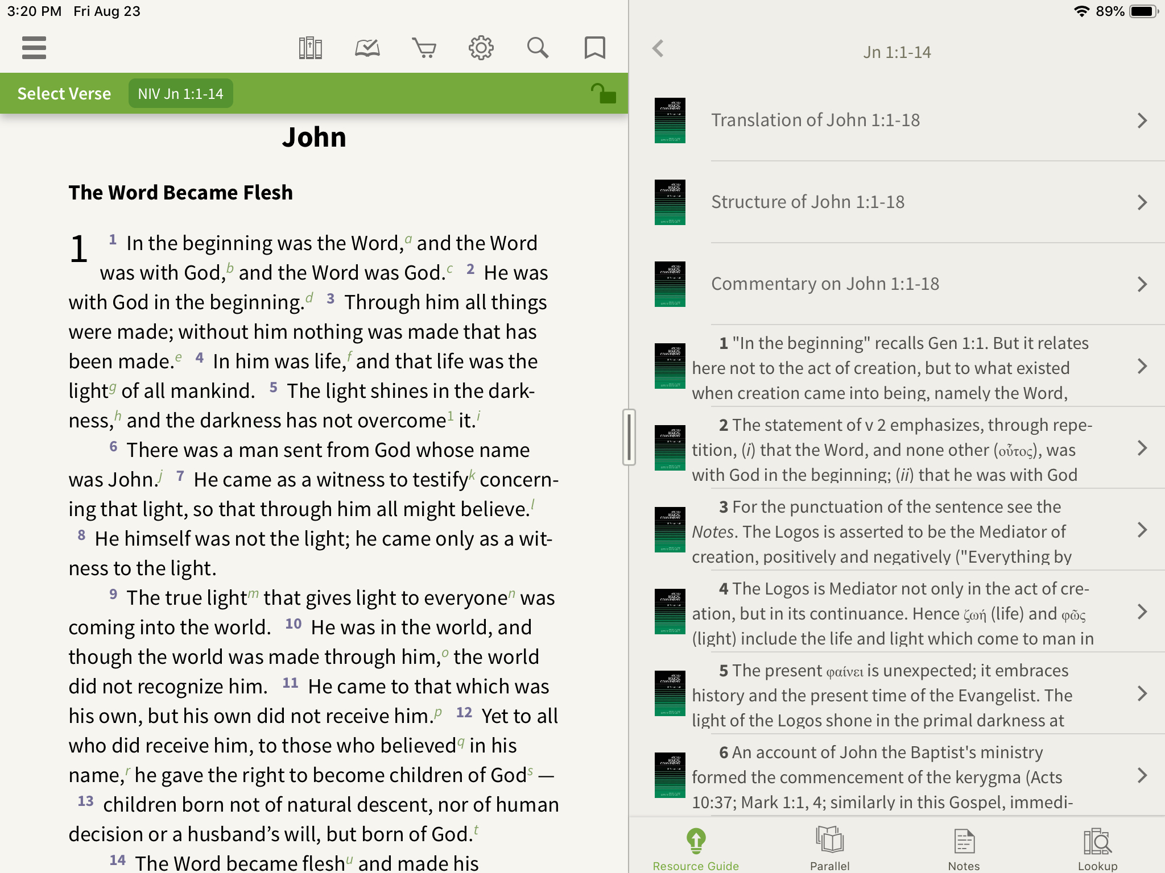Tap book cover beside verse 2 commentary
Viewport: 1165px width, 873px height.
670,448
